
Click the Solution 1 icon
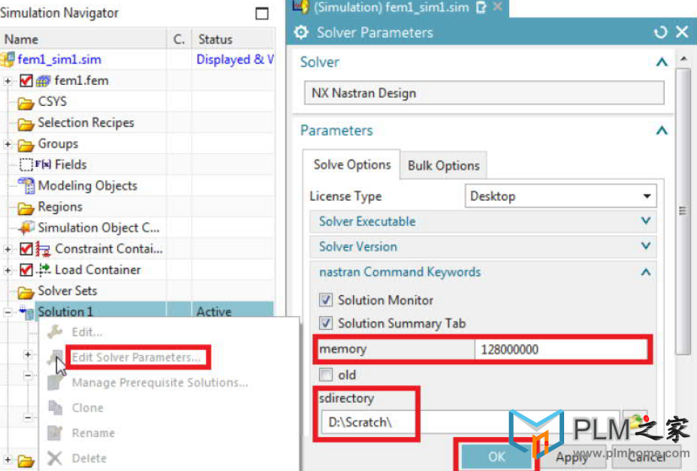pos(27,312)
